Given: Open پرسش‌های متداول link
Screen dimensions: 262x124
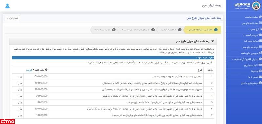Looking at the screenshot, I should (x=250, y=83).
